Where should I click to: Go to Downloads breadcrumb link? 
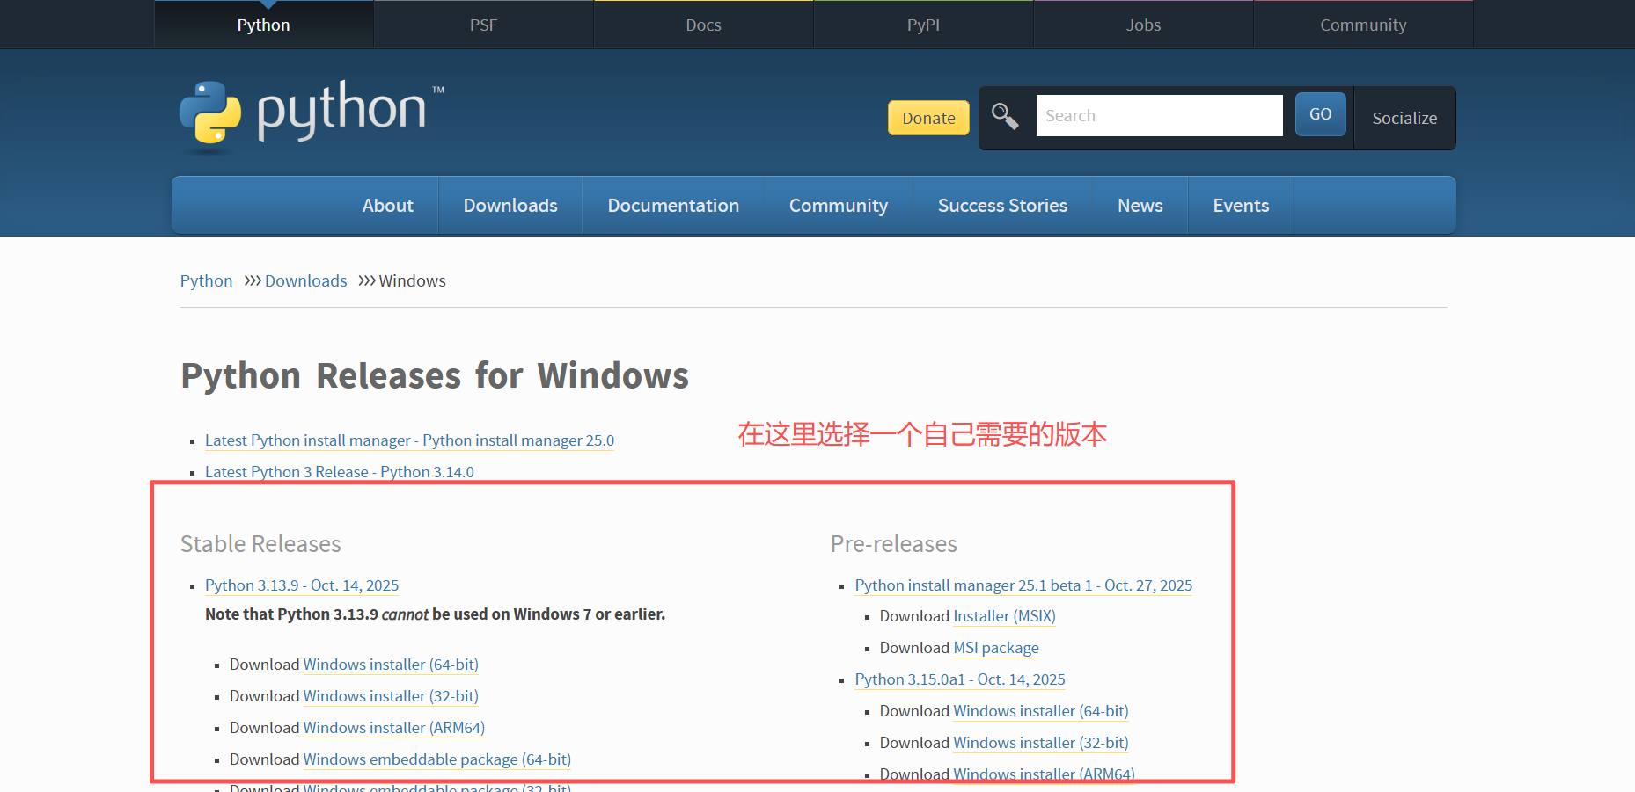pyautogui.click(x=306, y=280)
